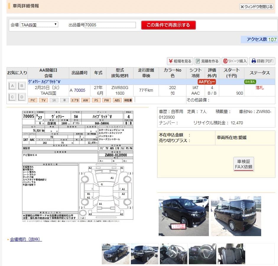Open the 会場 TAA四国 dropdown
Screen dimensions: 278x266
tap(39, 25)
